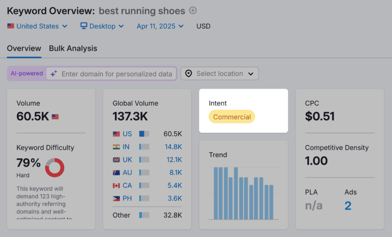Click the Other volume bar in Global Volume
This screenshot has width=392, height=237.
coord(144,215)
